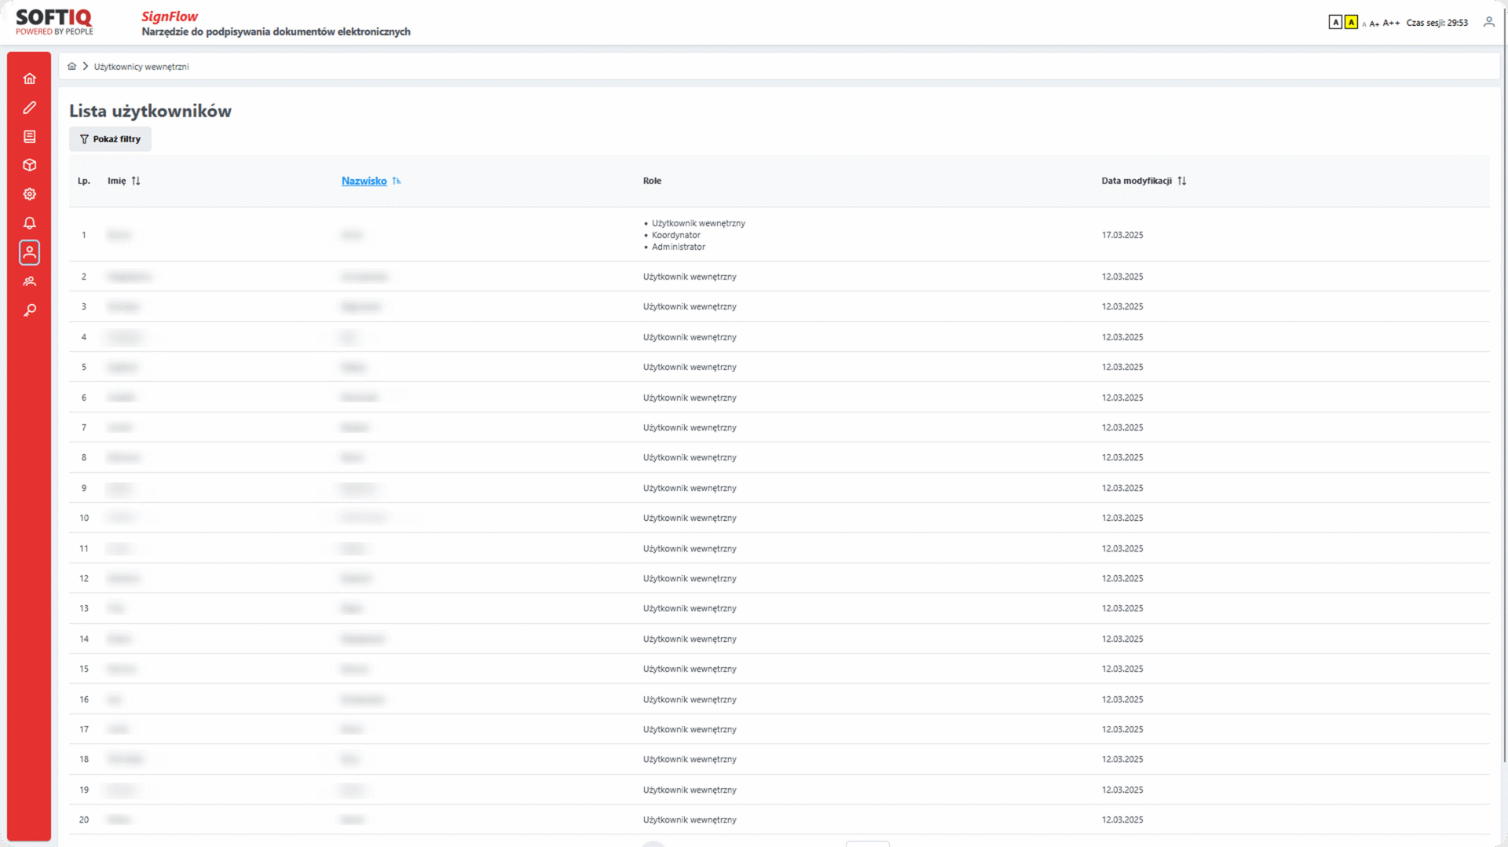Click the highlighted single-user icon in the sidebar

click(x=30, y=252)
